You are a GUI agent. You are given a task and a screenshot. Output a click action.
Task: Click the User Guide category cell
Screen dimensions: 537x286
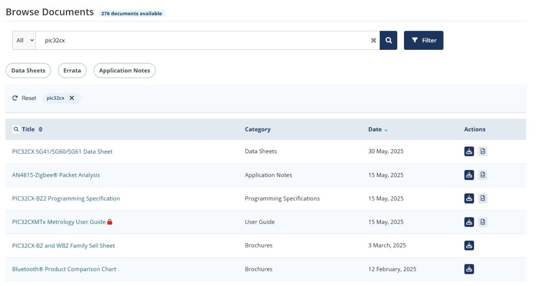tap(260, 222)
